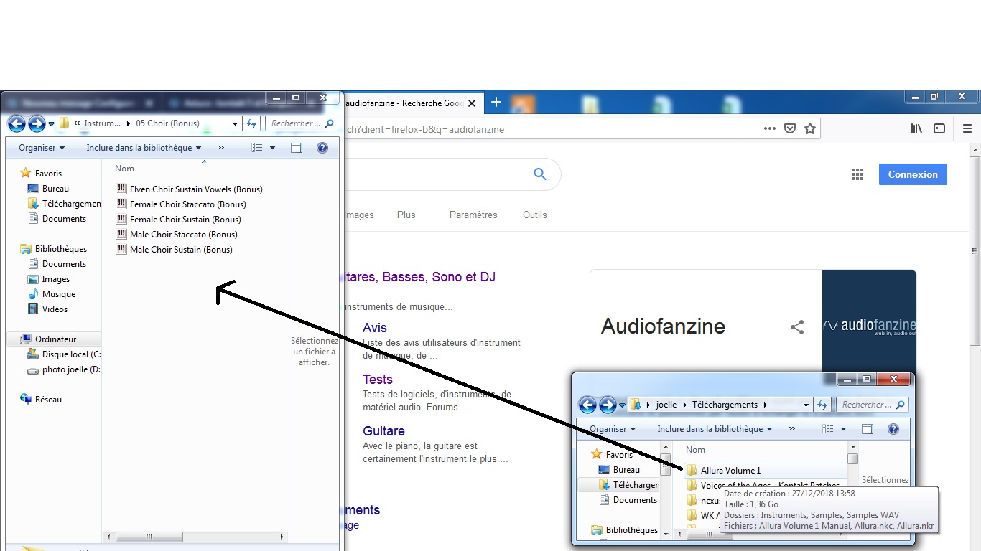Image resolution: width=981 pixels, height=551 pixels.
Task: Open the address bar history dropdown in the Choir window
Action: (x=235, y=123)
